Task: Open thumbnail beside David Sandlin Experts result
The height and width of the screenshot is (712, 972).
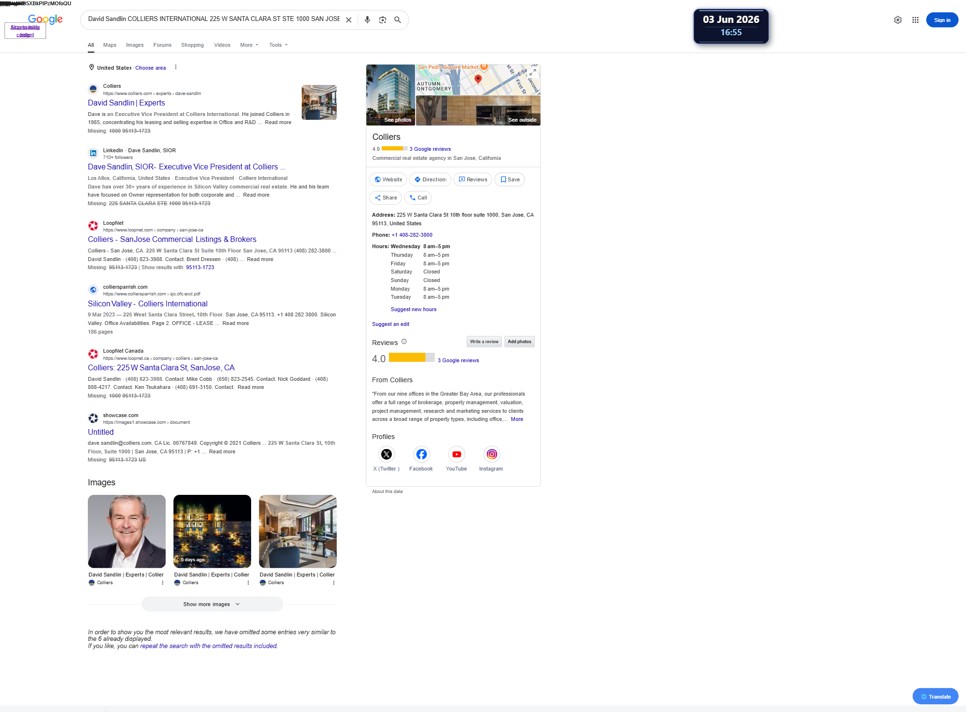Action: coord(319,103)
